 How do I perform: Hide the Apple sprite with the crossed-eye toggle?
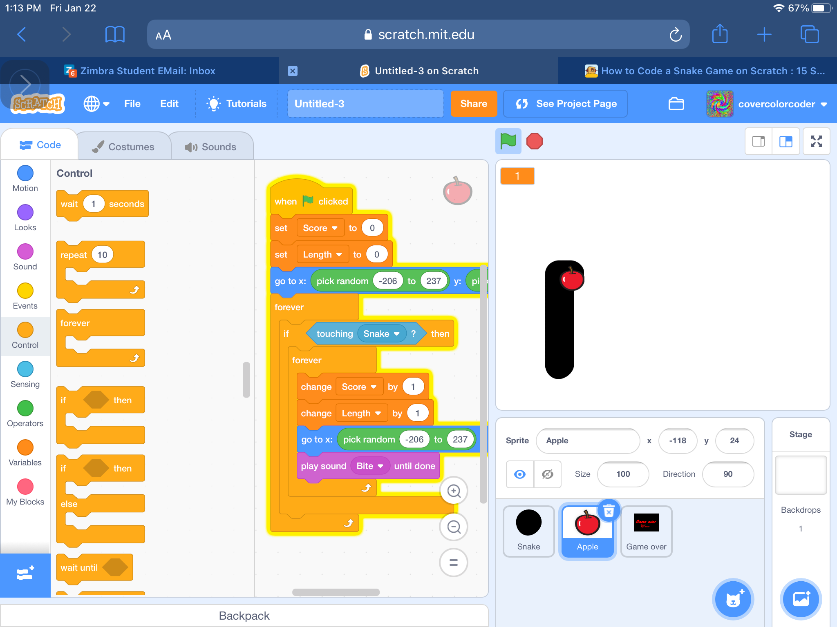tap(547, 474)
